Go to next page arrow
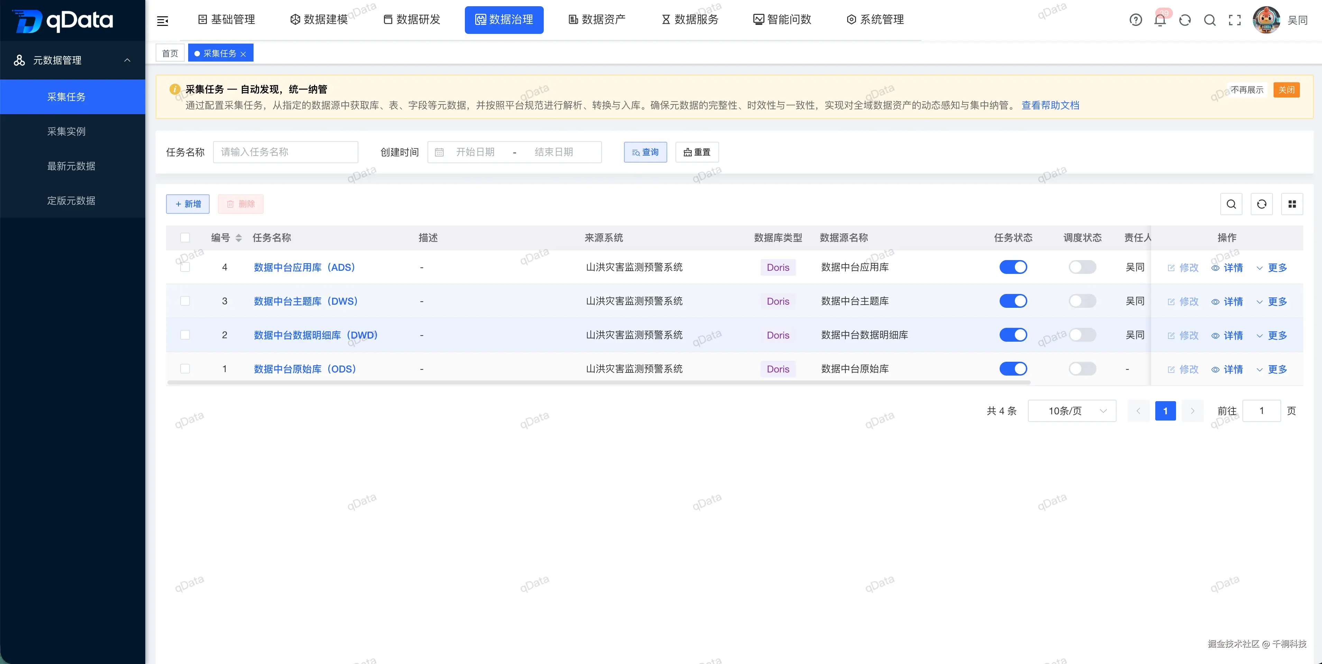 (1193, 411)
